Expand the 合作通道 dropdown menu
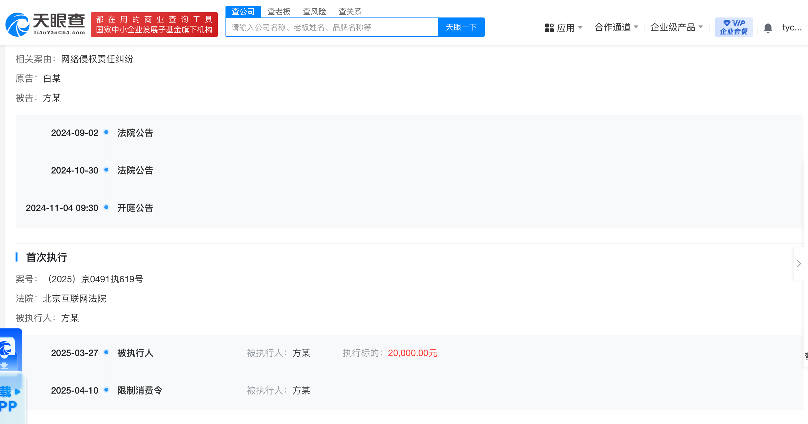Screen dimensions: 808x424 (x=616, y=28)
